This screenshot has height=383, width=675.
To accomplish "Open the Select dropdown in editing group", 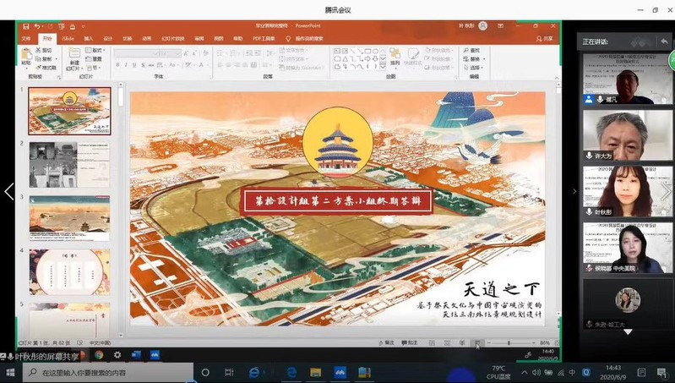I will coord(474,68).
